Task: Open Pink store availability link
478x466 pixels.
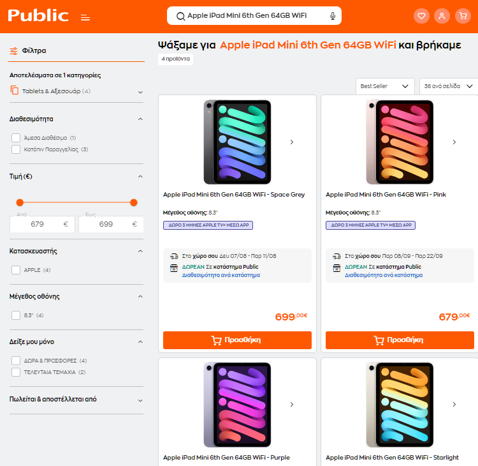Action: click(384, 275)
